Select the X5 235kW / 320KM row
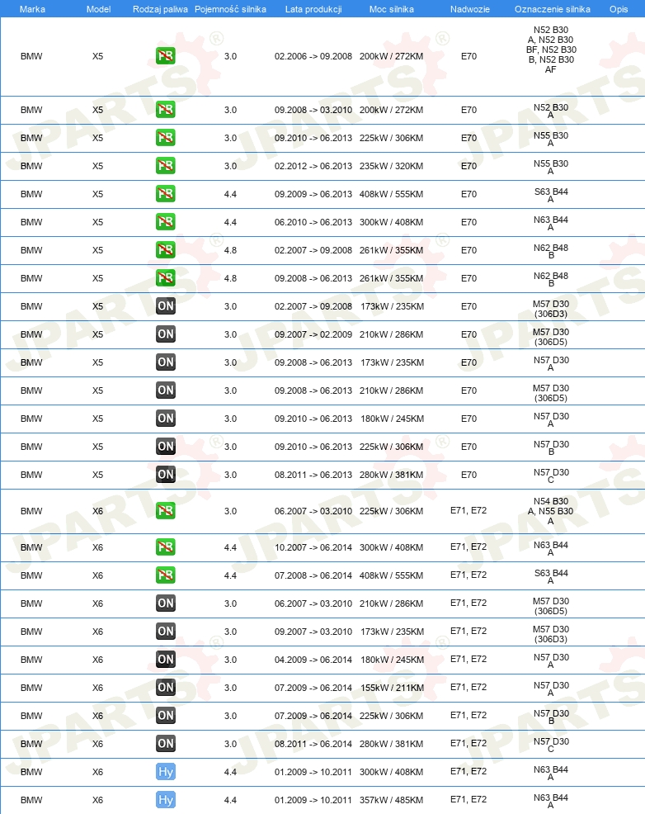The image size is (645, 814). pyautogui.click(x=322, y=166)
